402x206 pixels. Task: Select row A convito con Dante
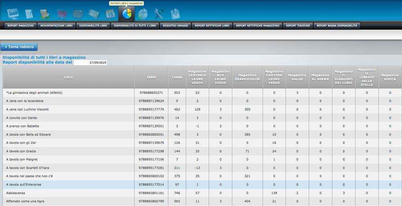pos(202,118)
